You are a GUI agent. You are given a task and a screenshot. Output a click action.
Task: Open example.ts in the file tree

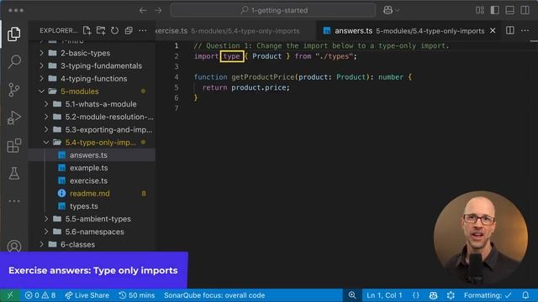click(92, 168)
